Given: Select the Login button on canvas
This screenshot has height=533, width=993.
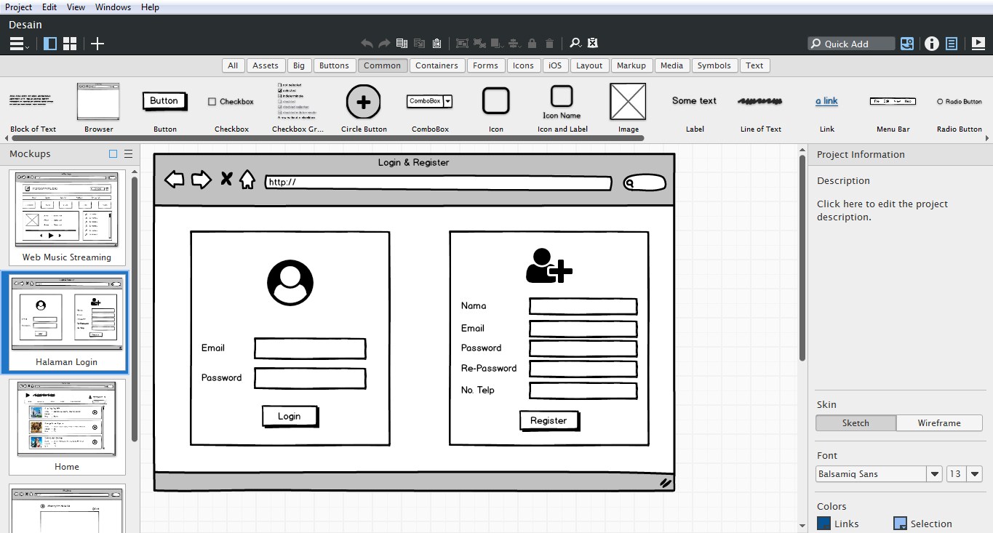Looking at the screenshot, I should point(290,416).
